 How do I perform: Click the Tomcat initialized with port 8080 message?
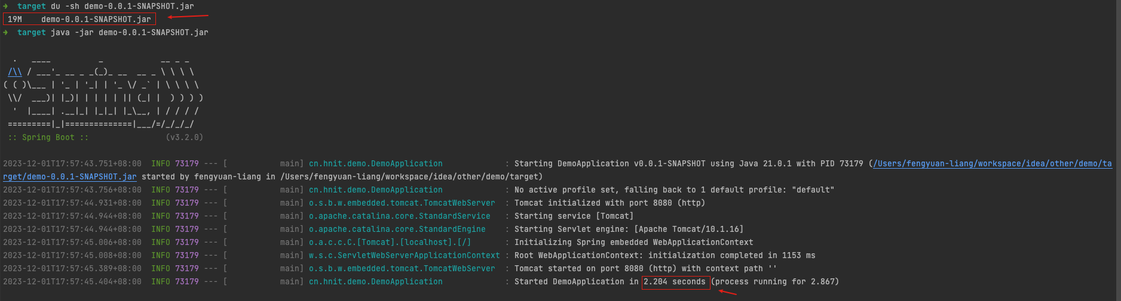click(609, 203)
